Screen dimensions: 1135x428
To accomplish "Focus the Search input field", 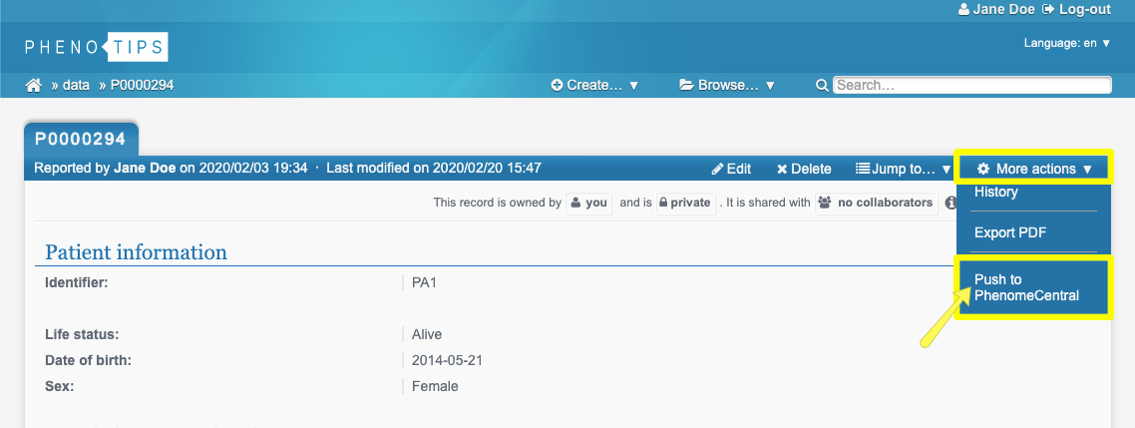I will (972, 86).
